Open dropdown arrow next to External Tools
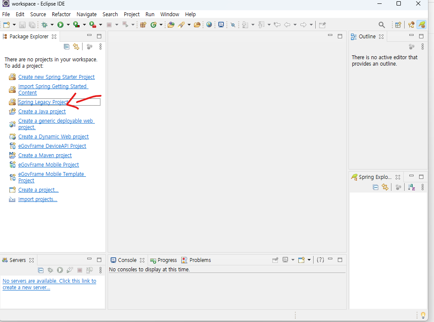 click(x=100, y=25)
